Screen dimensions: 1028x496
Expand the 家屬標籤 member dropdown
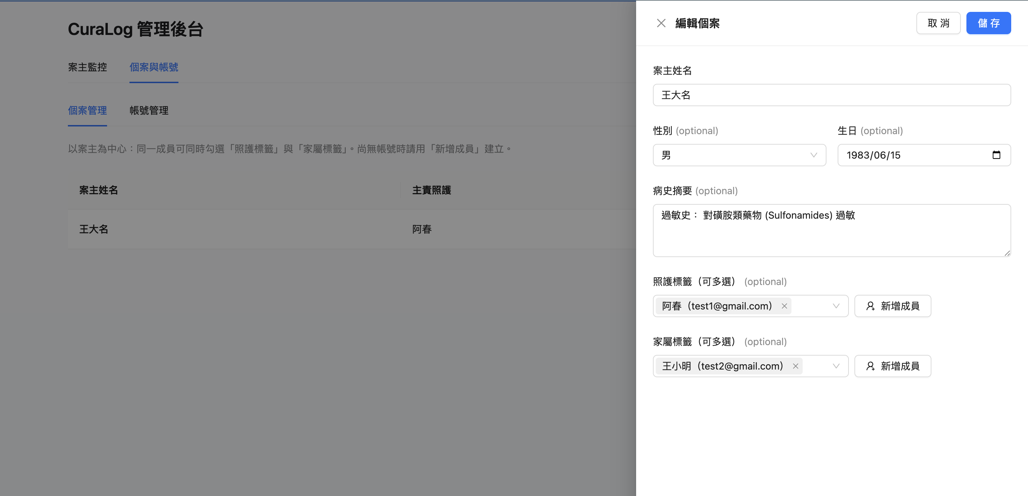click(x=836, y=366)
